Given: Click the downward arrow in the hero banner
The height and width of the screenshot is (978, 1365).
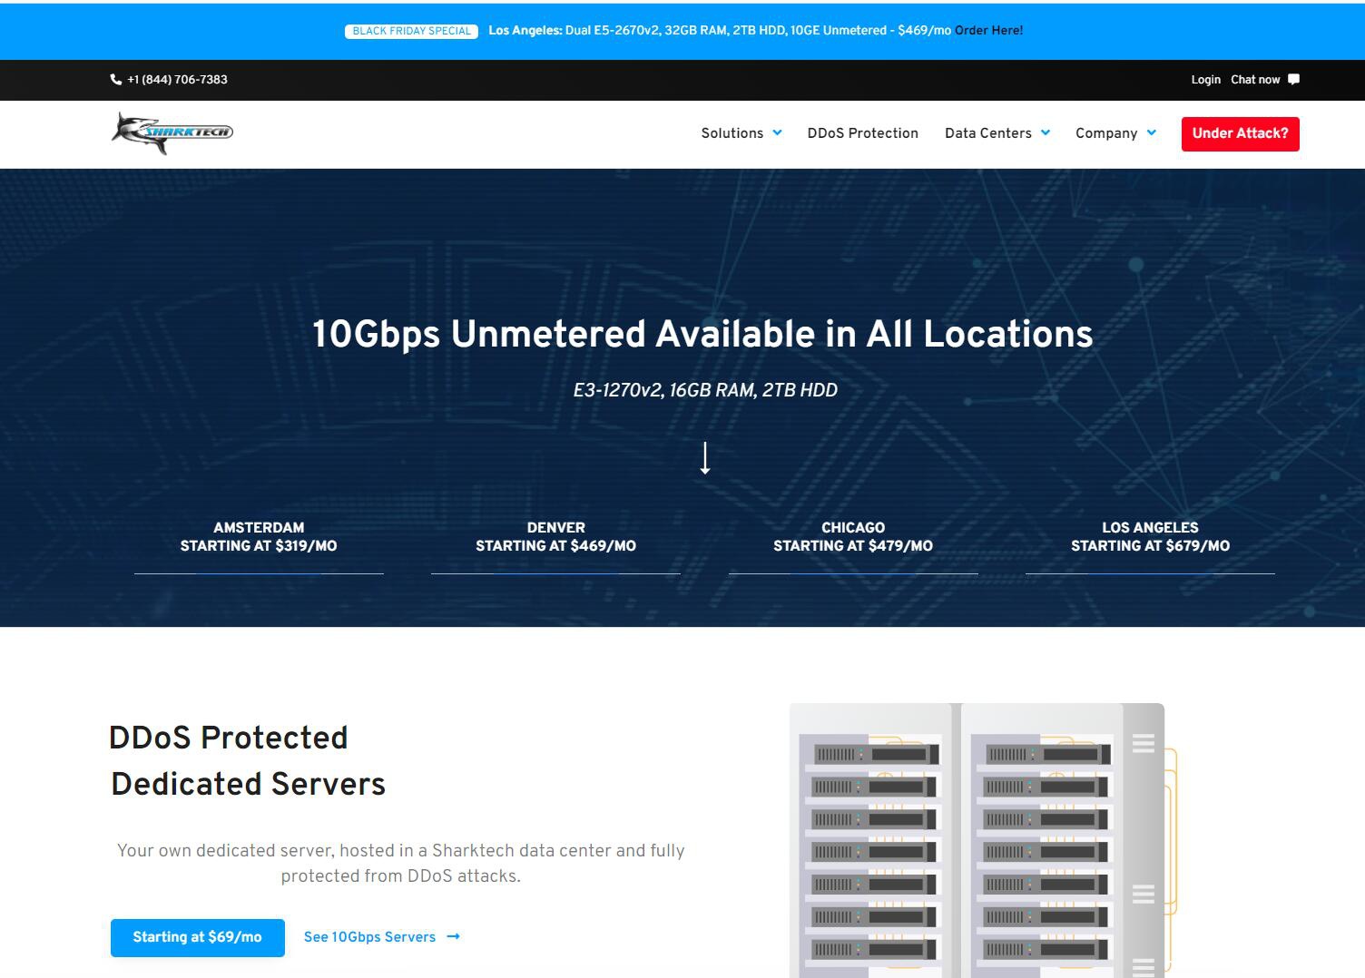Looking at the screenshot, I should 705,458.
